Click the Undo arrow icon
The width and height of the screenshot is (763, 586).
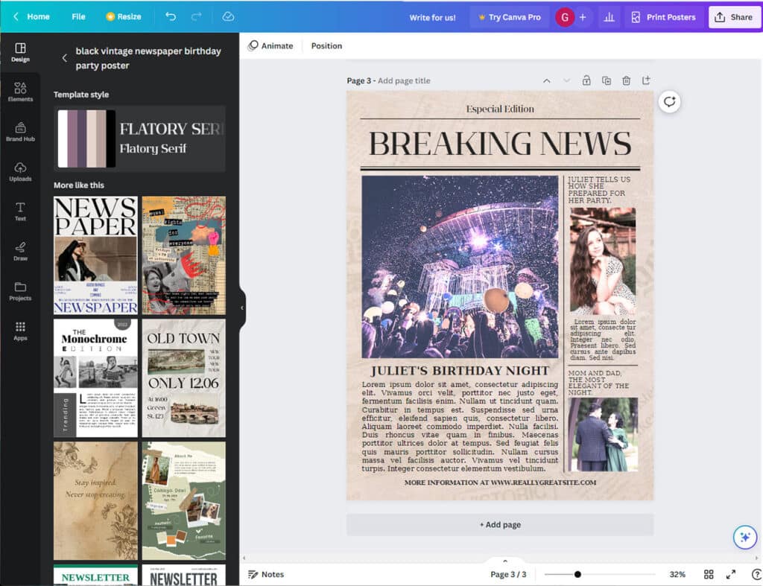click(171, 16)
